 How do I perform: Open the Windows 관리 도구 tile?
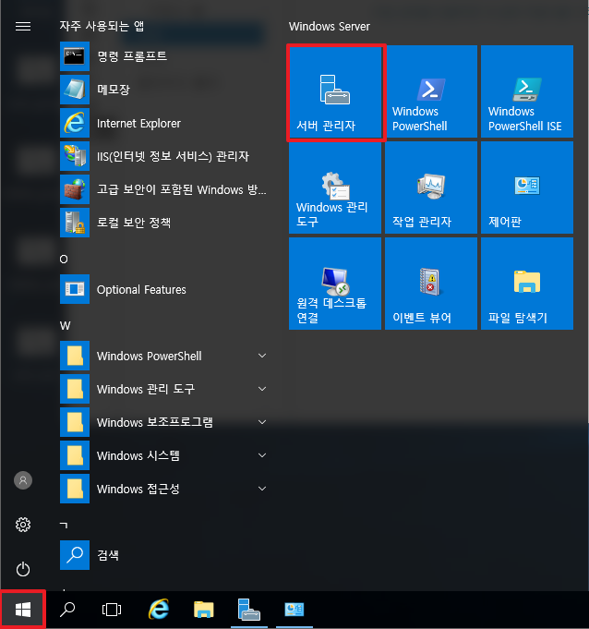click(x=335, y=187)
